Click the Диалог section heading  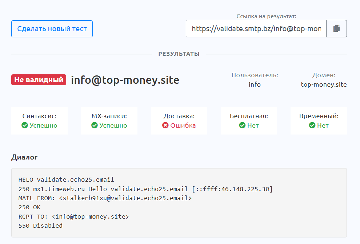(x=24, y=157)
